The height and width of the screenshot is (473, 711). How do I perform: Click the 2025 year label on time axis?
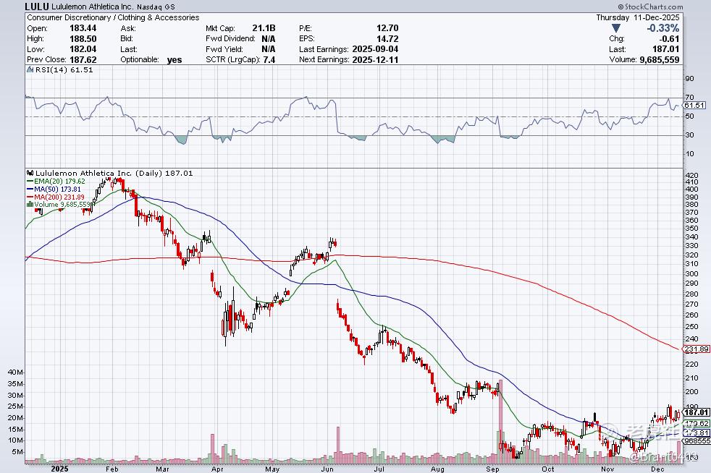click(x=60, y=469)
